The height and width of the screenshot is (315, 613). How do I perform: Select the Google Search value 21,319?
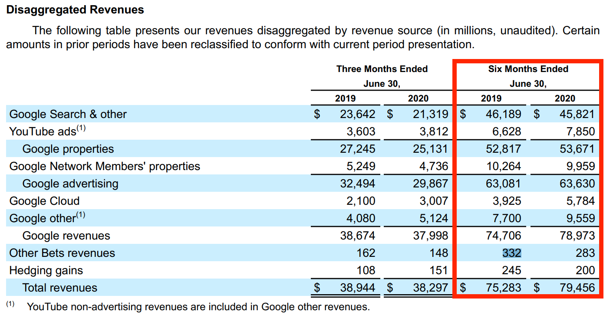[x=430, y=114]
